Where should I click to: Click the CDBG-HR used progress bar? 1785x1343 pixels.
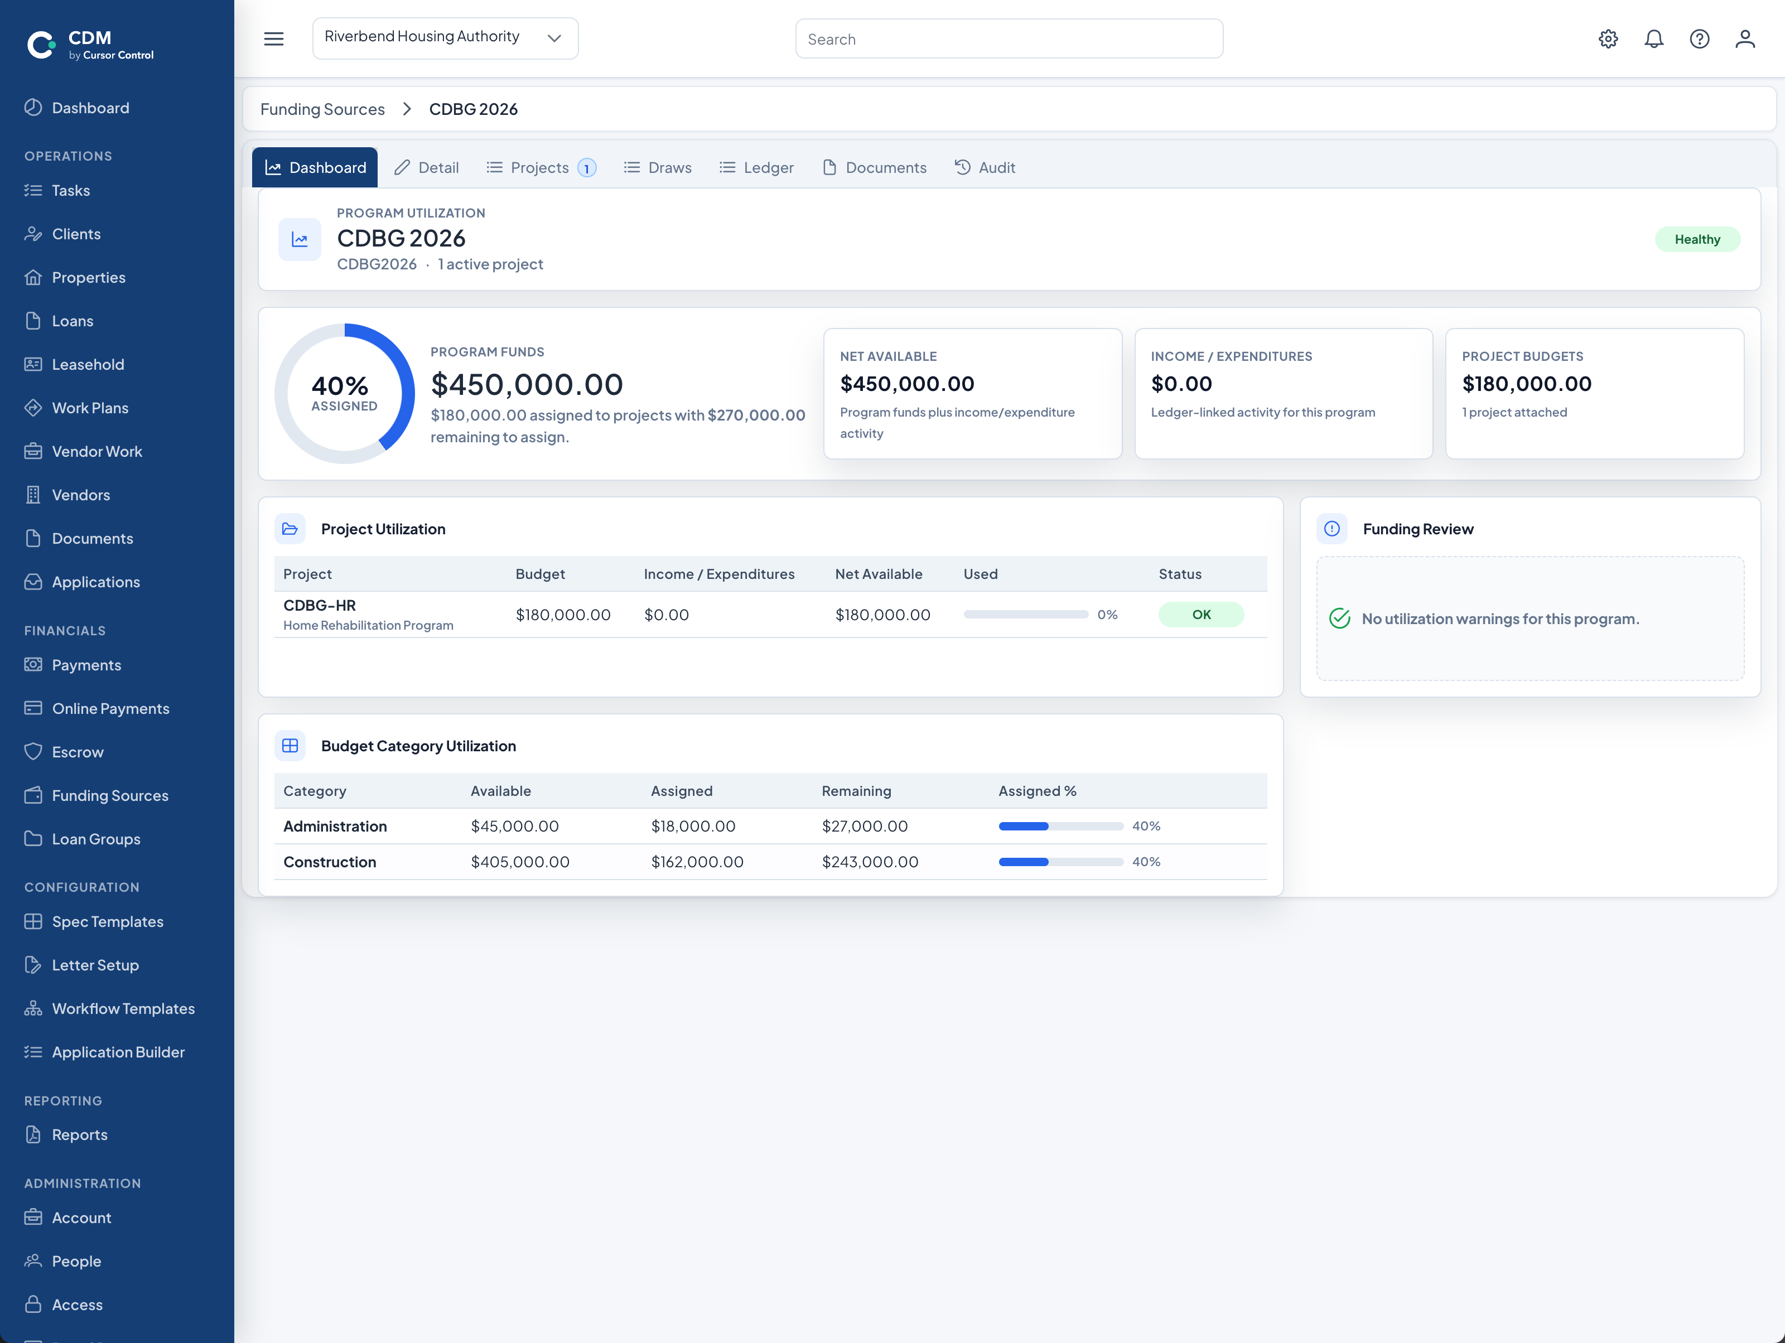[x=1026, y=615]
